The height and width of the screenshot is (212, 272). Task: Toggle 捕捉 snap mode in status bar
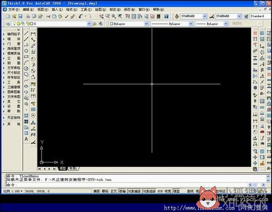(x=96, y=191)
